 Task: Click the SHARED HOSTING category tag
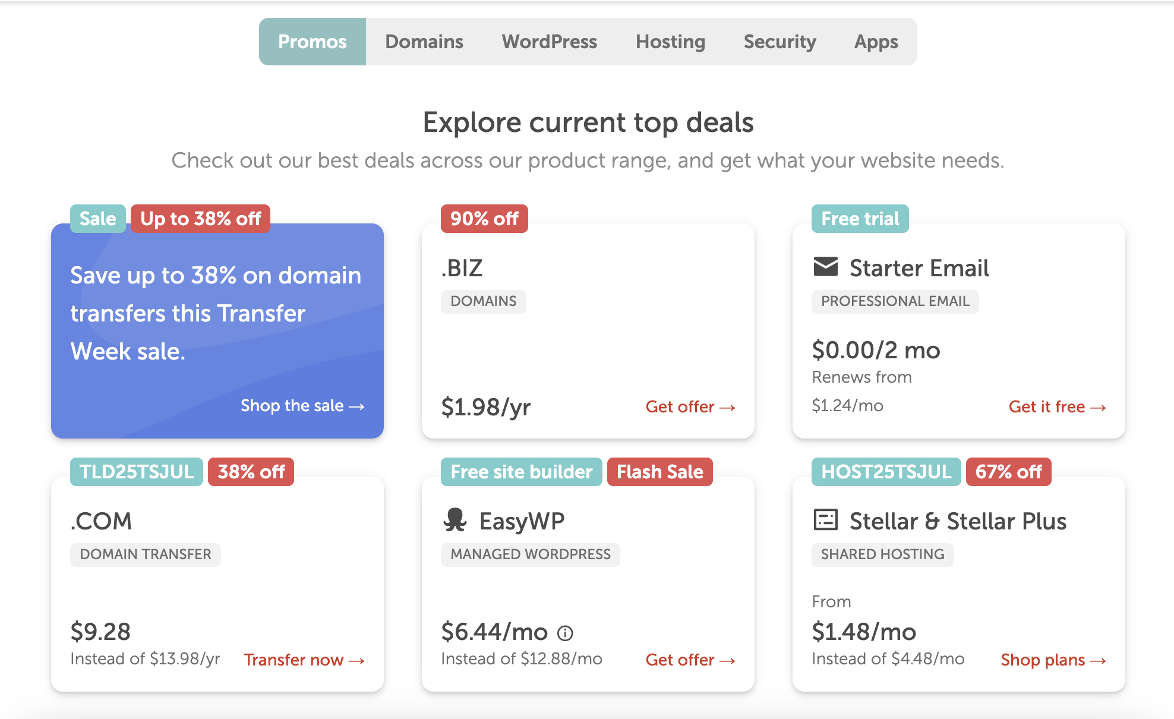tap(883, 554)
